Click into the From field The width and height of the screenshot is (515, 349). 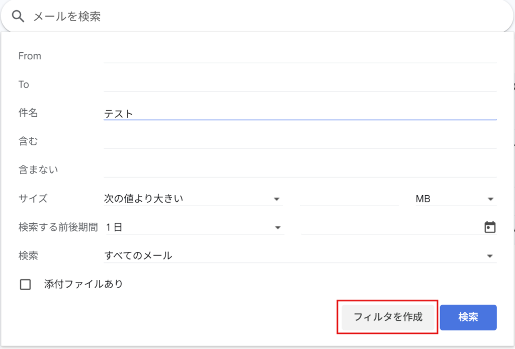(x=300, y=56)
